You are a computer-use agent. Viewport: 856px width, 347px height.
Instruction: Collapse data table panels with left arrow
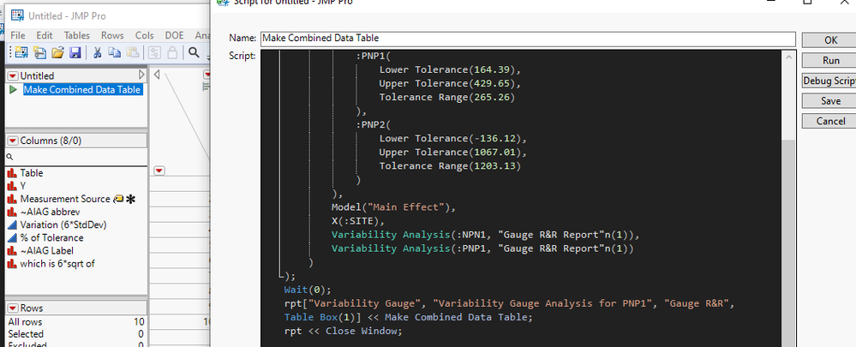click(x=157, y=75)
